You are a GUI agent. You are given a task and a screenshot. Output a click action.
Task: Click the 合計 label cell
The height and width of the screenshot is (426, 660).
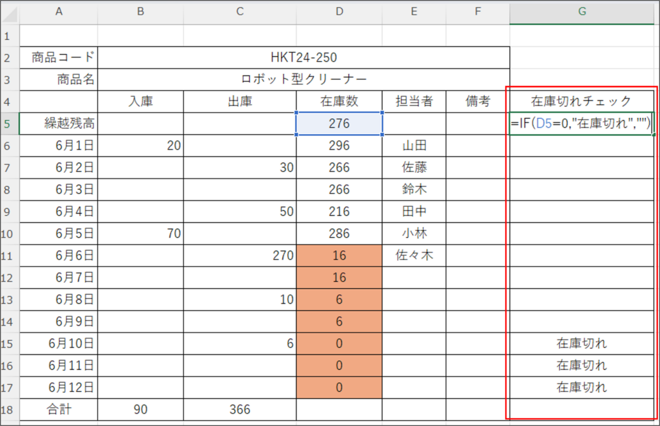(x=59, y=410)
